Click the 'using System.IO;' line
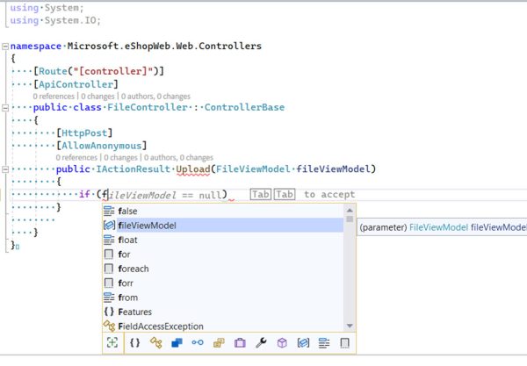Screen dimensions: 527x366 55,20
